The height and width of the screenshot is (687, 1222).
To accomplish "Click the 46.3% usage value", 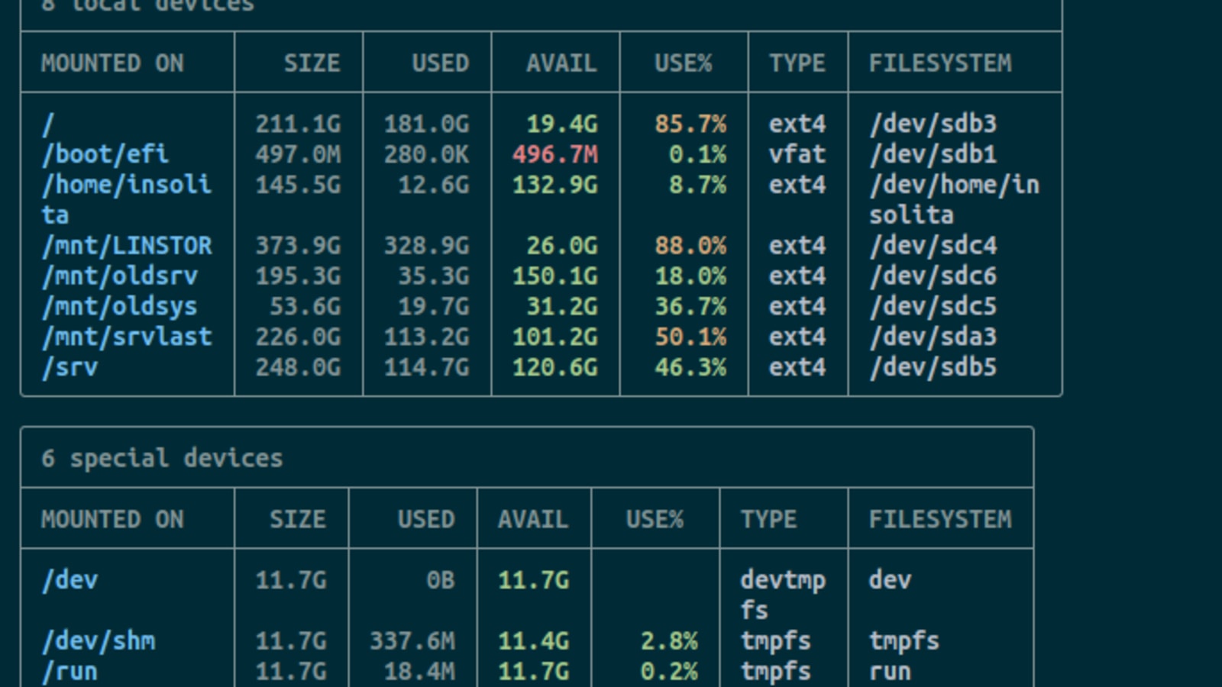I will coord(690,368).
